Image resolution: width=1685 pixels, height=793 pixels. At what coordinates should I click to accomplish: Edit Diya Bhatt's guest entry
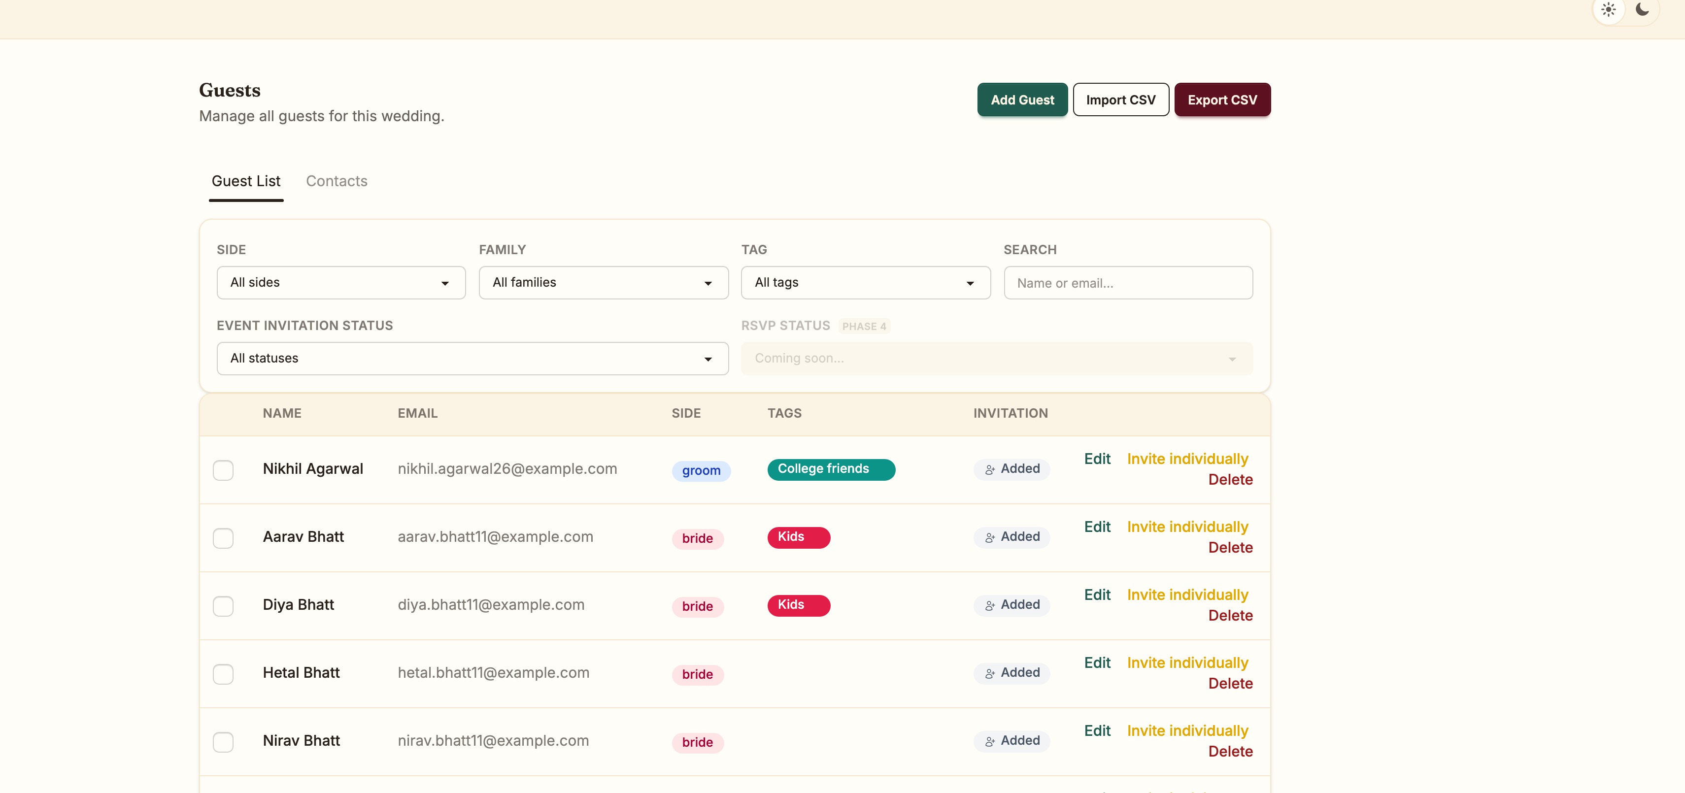point(1097,595)
